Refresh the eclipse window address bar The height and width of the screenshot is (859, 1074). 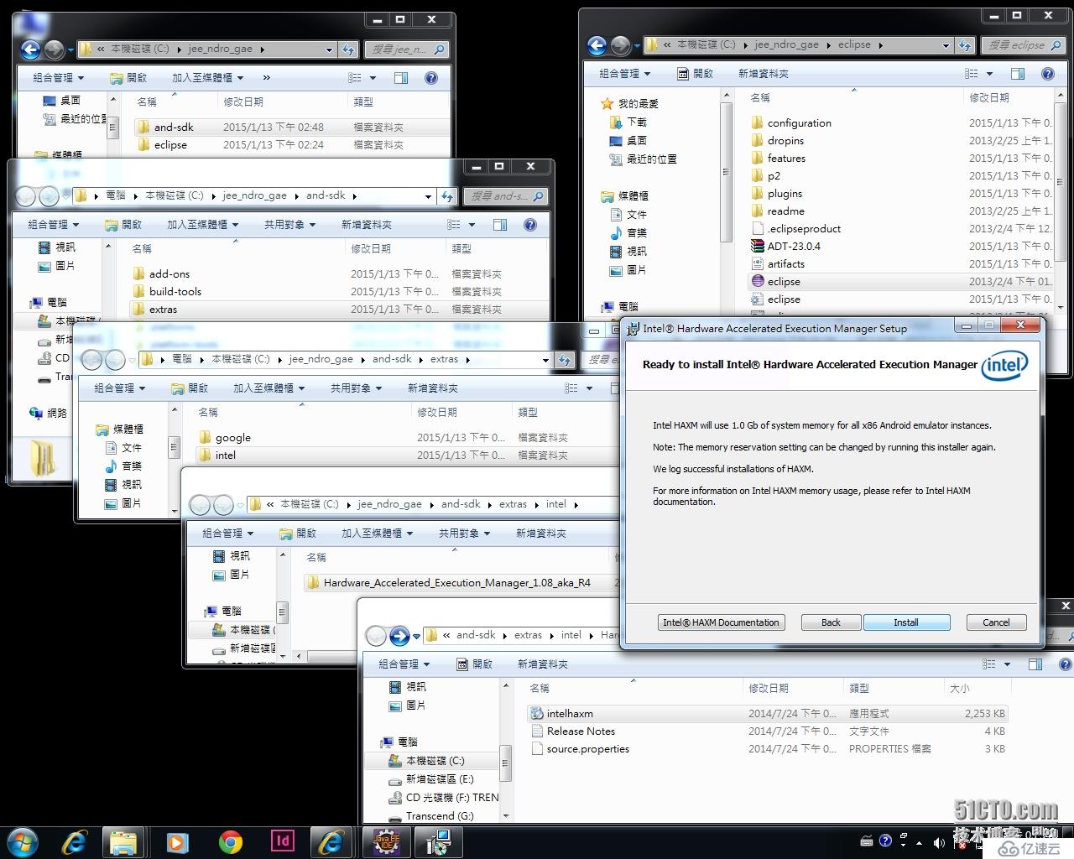(966, 45)
